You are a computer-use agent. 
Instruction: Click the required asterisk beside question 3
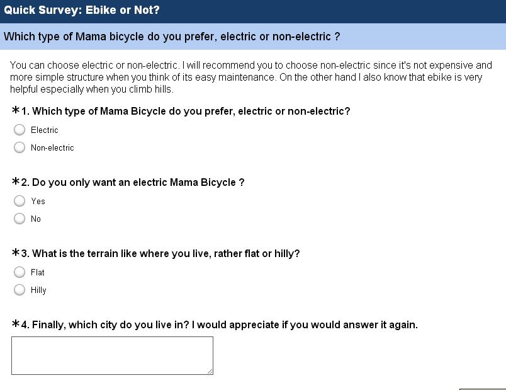tap(16, 253)
